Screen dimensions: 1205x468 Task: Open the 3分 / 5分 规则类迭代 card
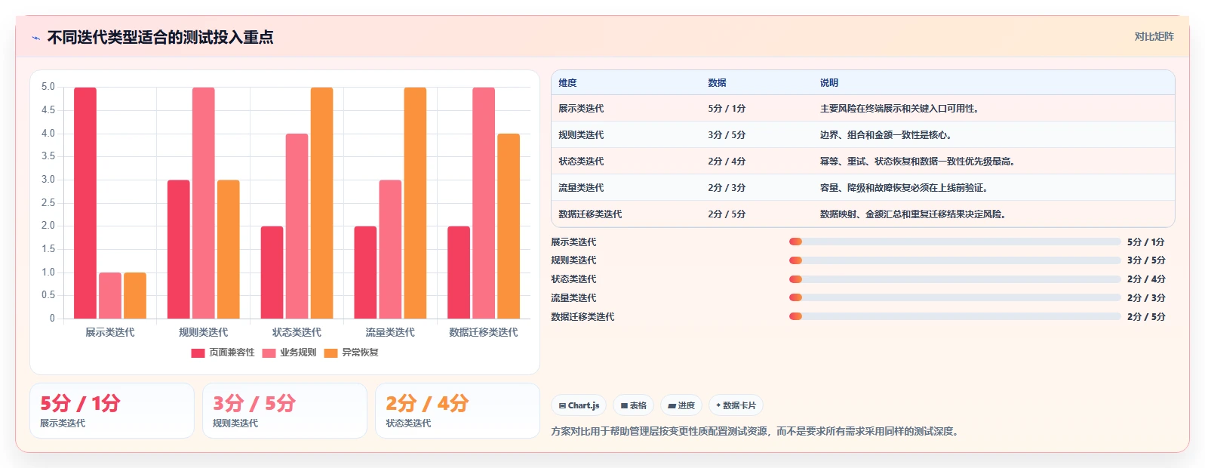[x=284, y=411]
